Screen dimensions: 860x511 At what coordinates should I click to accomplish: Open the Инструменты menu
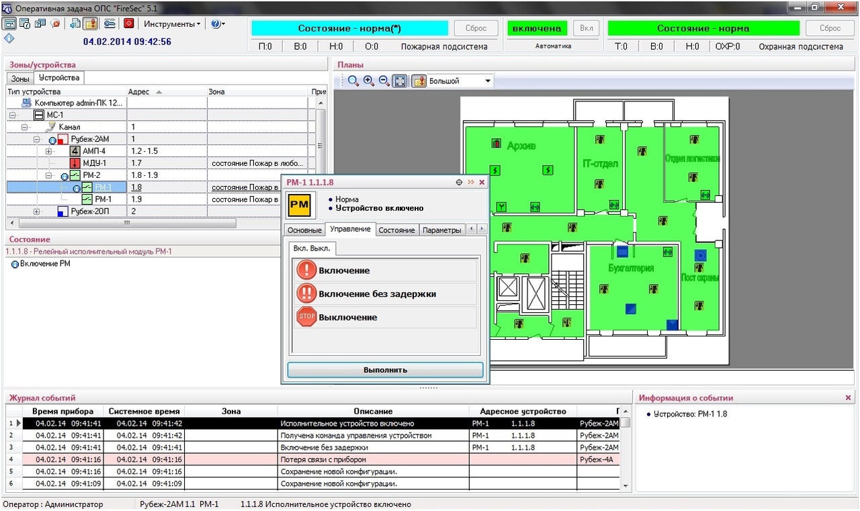coord(172,24)
